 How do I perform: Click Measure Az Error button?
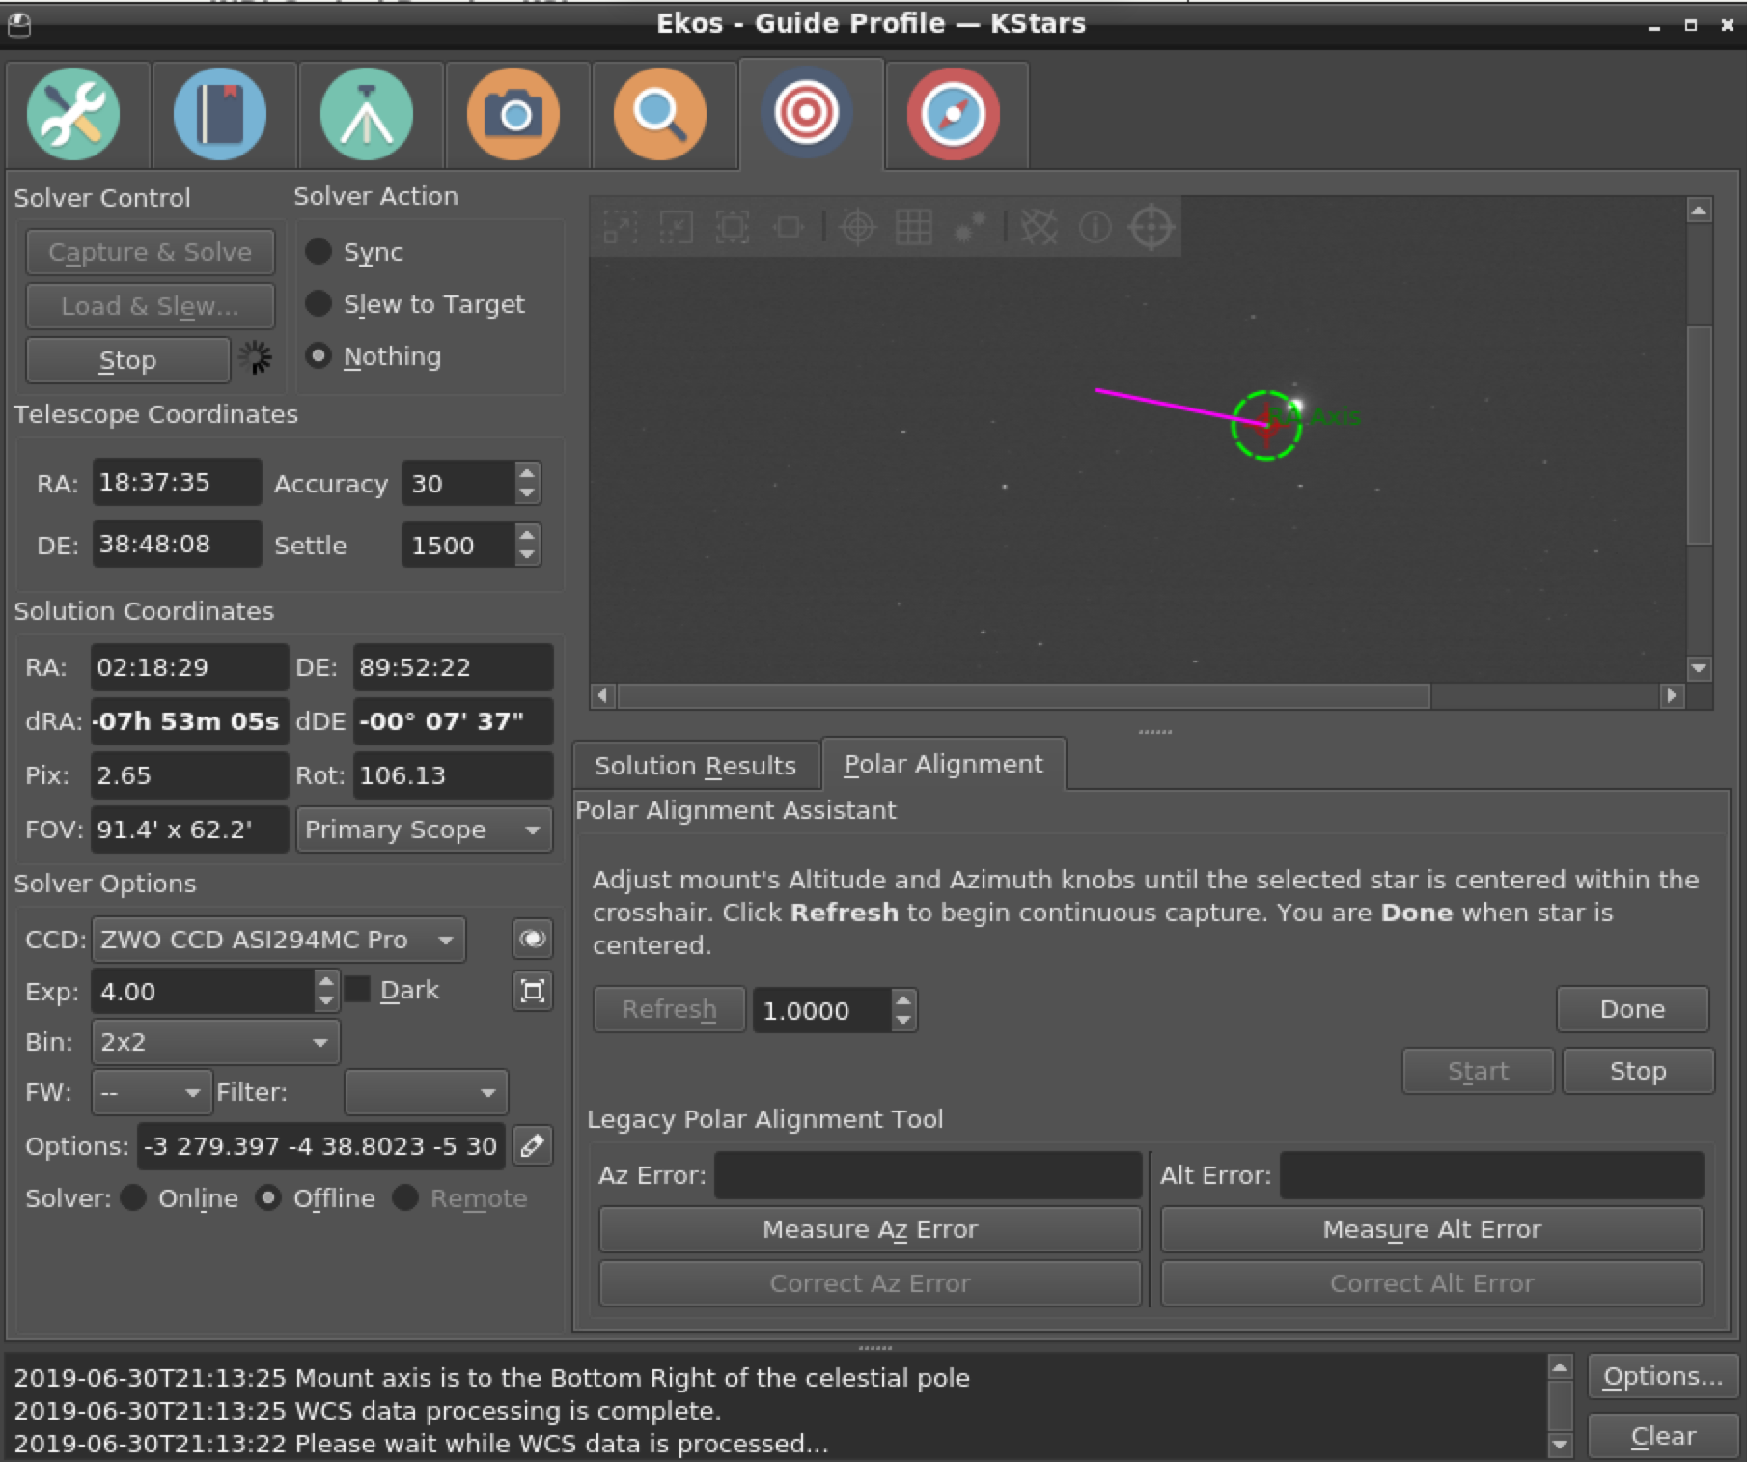pyautogui.click(x=870, y=1229)
